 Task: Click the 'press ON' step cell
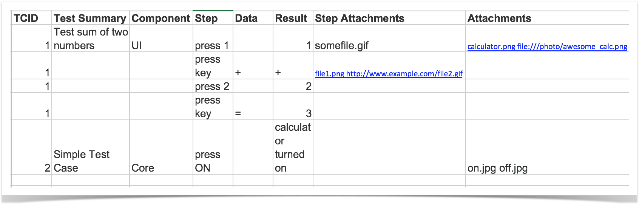pyautogui.click(x=213, y=147)
